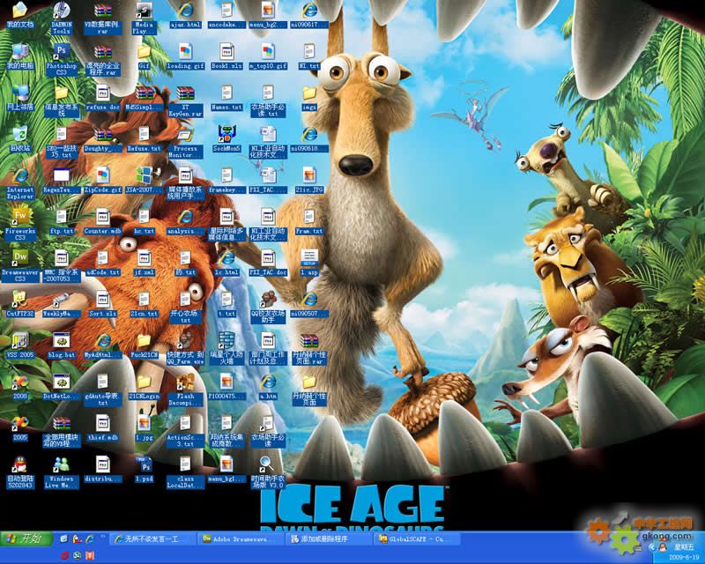This screenshot has height=564, width=705.
Task: Select the Book1.xls file
Action: [x=226, y=56]
